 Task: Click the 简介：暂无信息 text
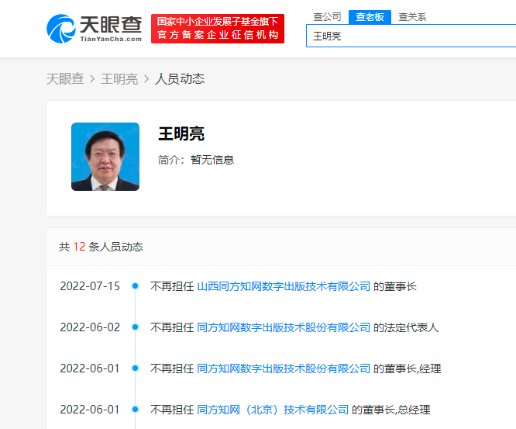pyautogui.click(x=196, y=160)
